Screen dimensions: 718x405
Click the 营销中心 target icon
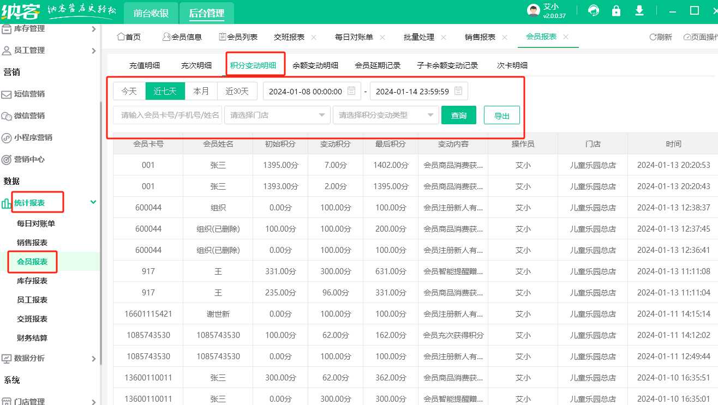(7, 160)
